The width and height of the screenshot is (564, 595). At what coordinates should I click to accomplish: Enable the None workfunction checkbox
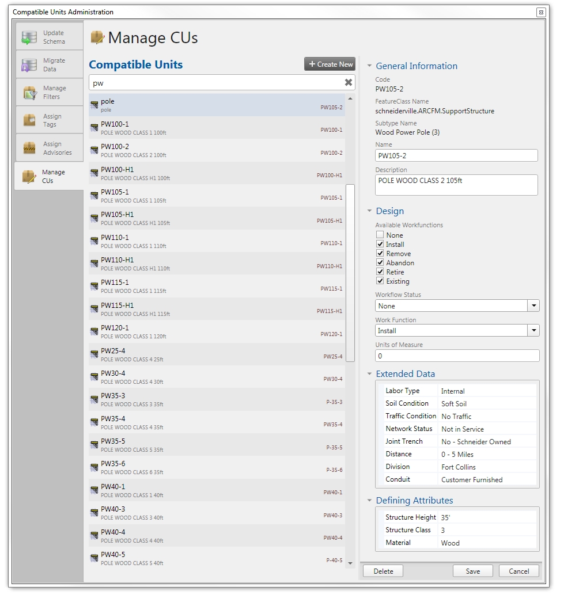pyautogui.click(x=380, y=235)
